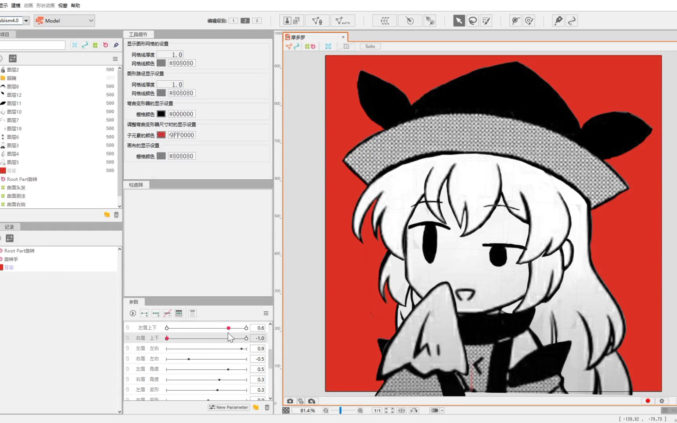Viewport: 677px width, 423px height.
Task: Pick the brush selection tool
Action: tap(486, 21)
